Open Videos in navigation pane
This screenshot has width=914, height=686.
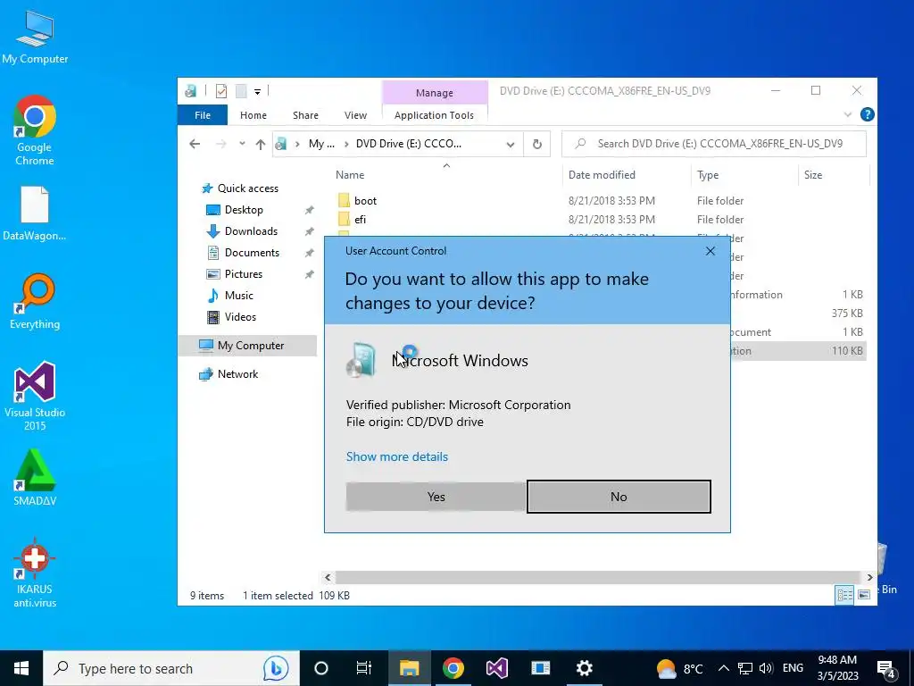tap(240, 317)
